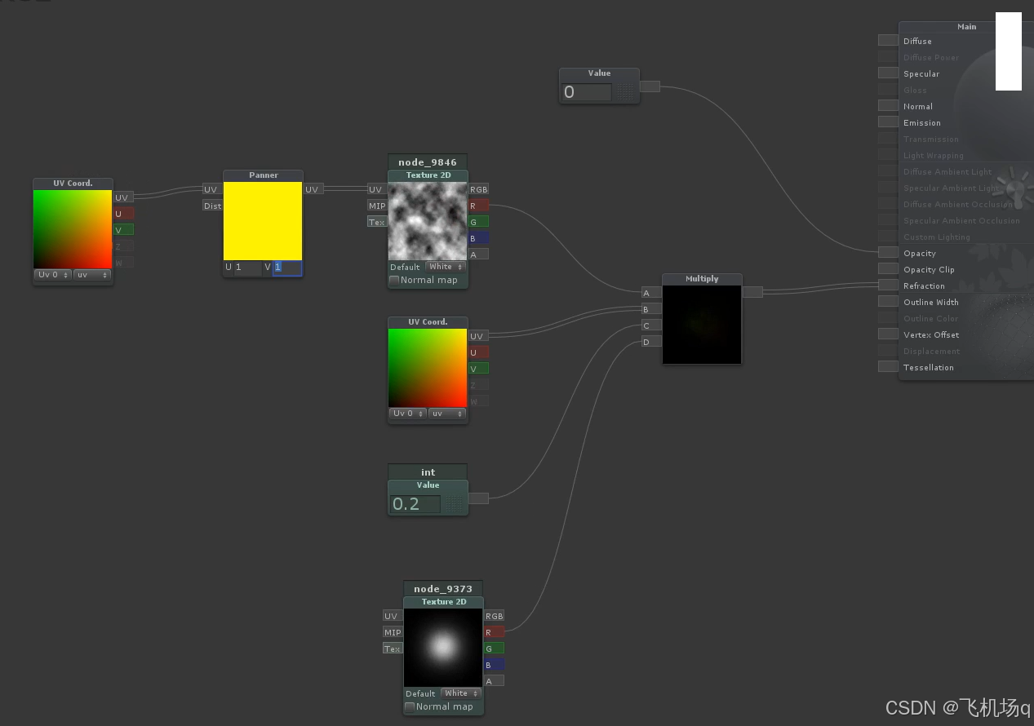Enable the Normal map checkbox on node_9846

click(393, 280)
